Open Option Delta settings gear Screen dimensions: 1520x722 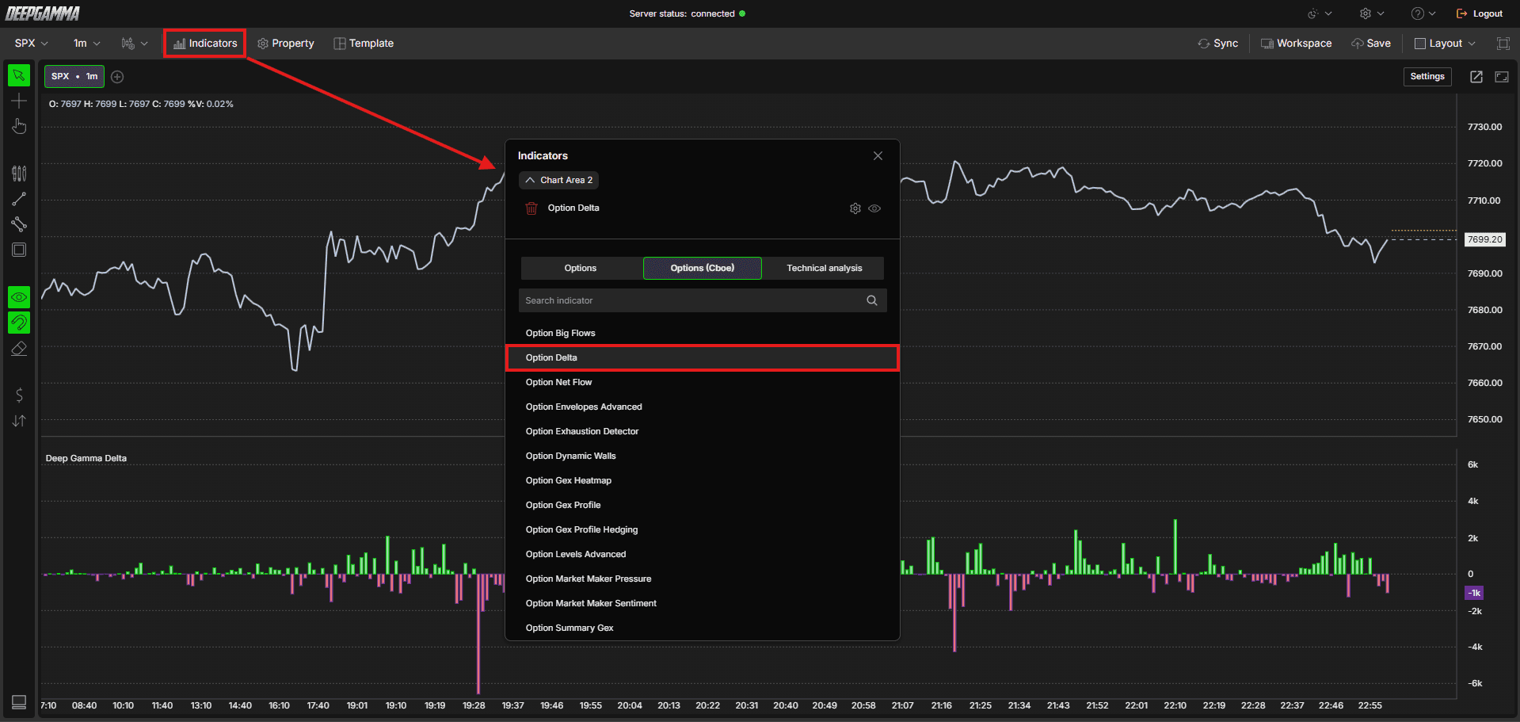pos(855,208)
